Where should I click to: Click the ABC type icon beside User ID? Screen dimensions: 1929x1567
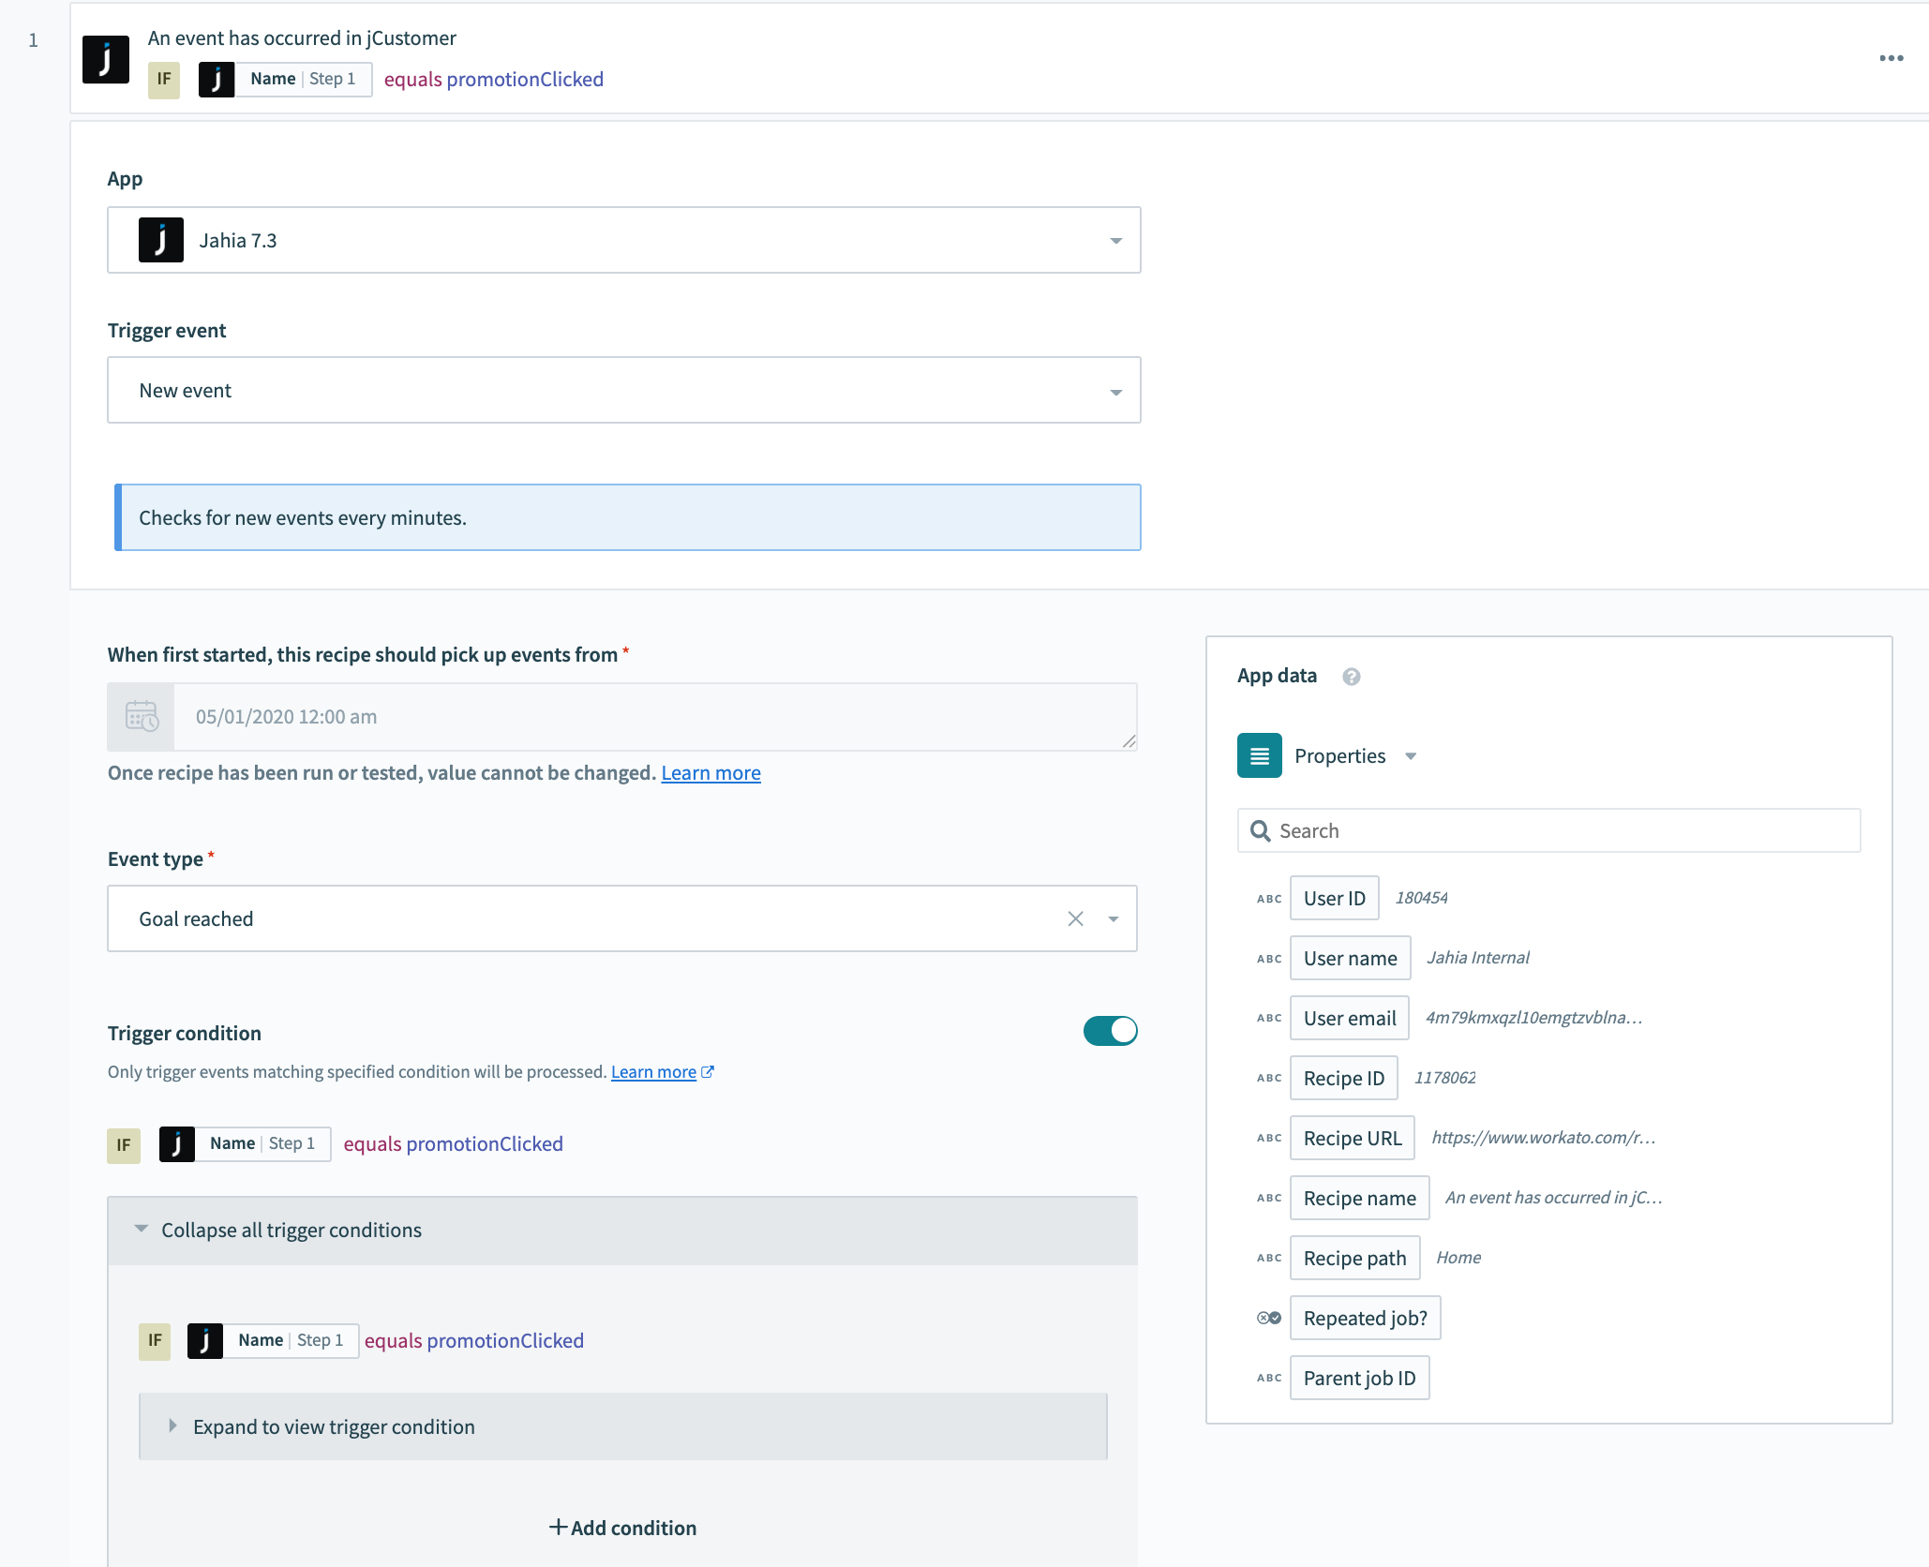coord(1268,898)
